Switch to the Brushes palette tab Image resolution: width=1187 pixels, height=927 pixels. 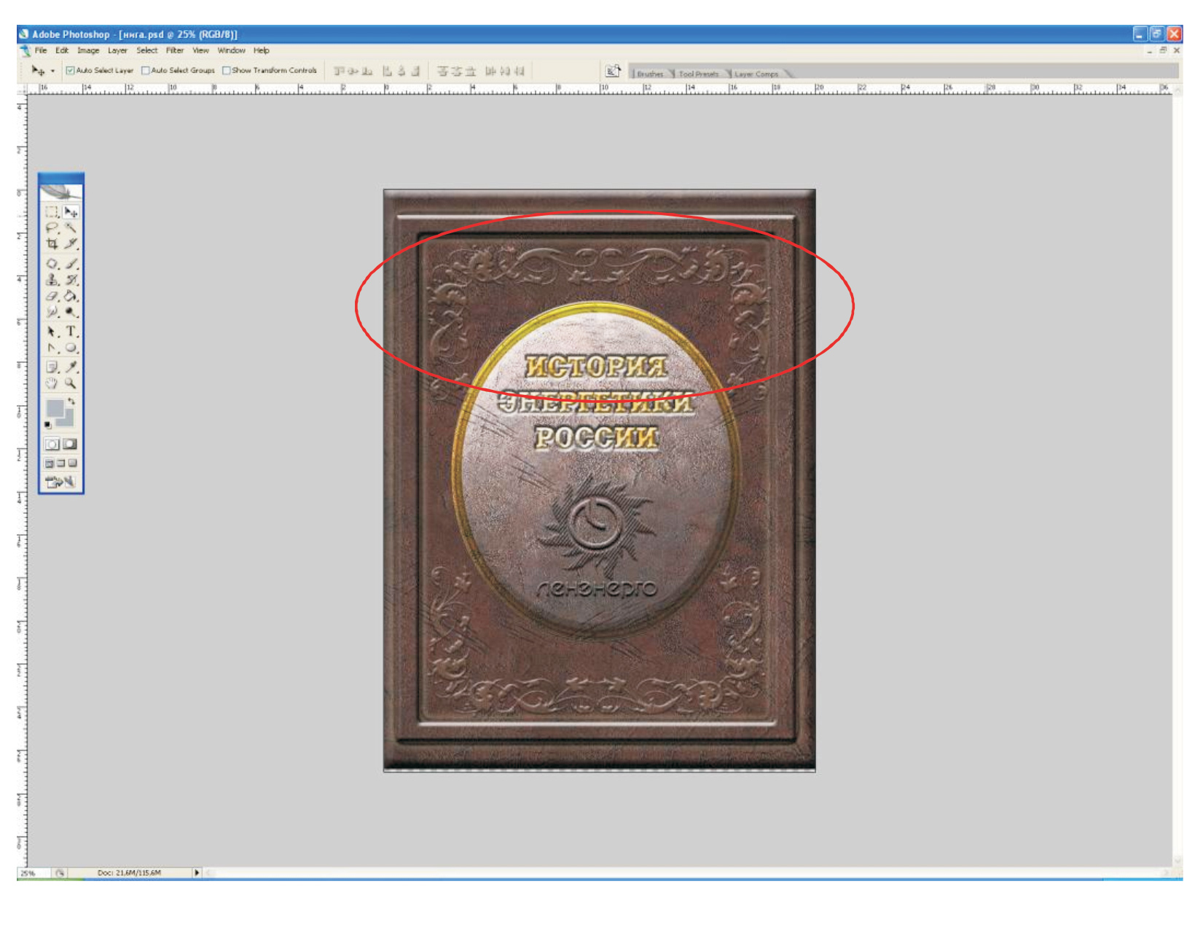coord(649,74)
